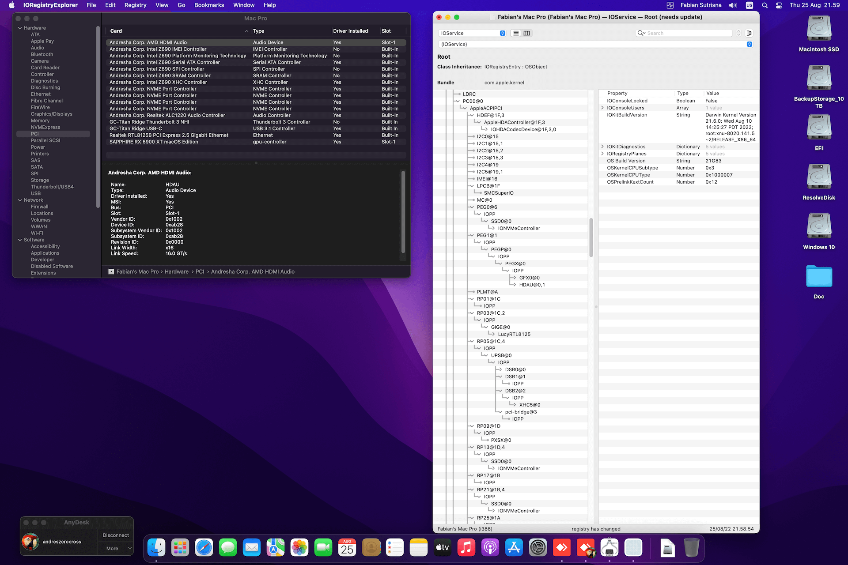Click the AnyDesk Disconnect button
848x565 pixels.
pos(116,535)
